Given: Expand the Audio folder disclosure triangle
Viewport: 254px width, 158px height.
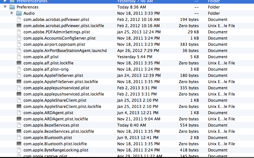Looking at the screenshot, I should coord(12,13).
